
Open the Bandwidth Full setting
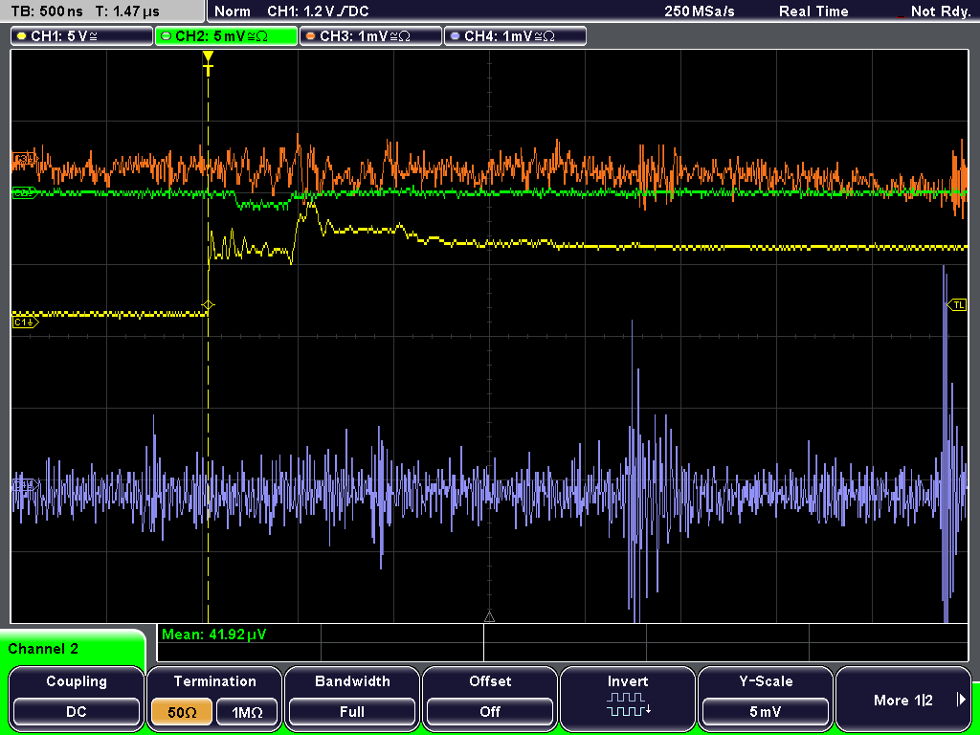(x=352, y=712)
